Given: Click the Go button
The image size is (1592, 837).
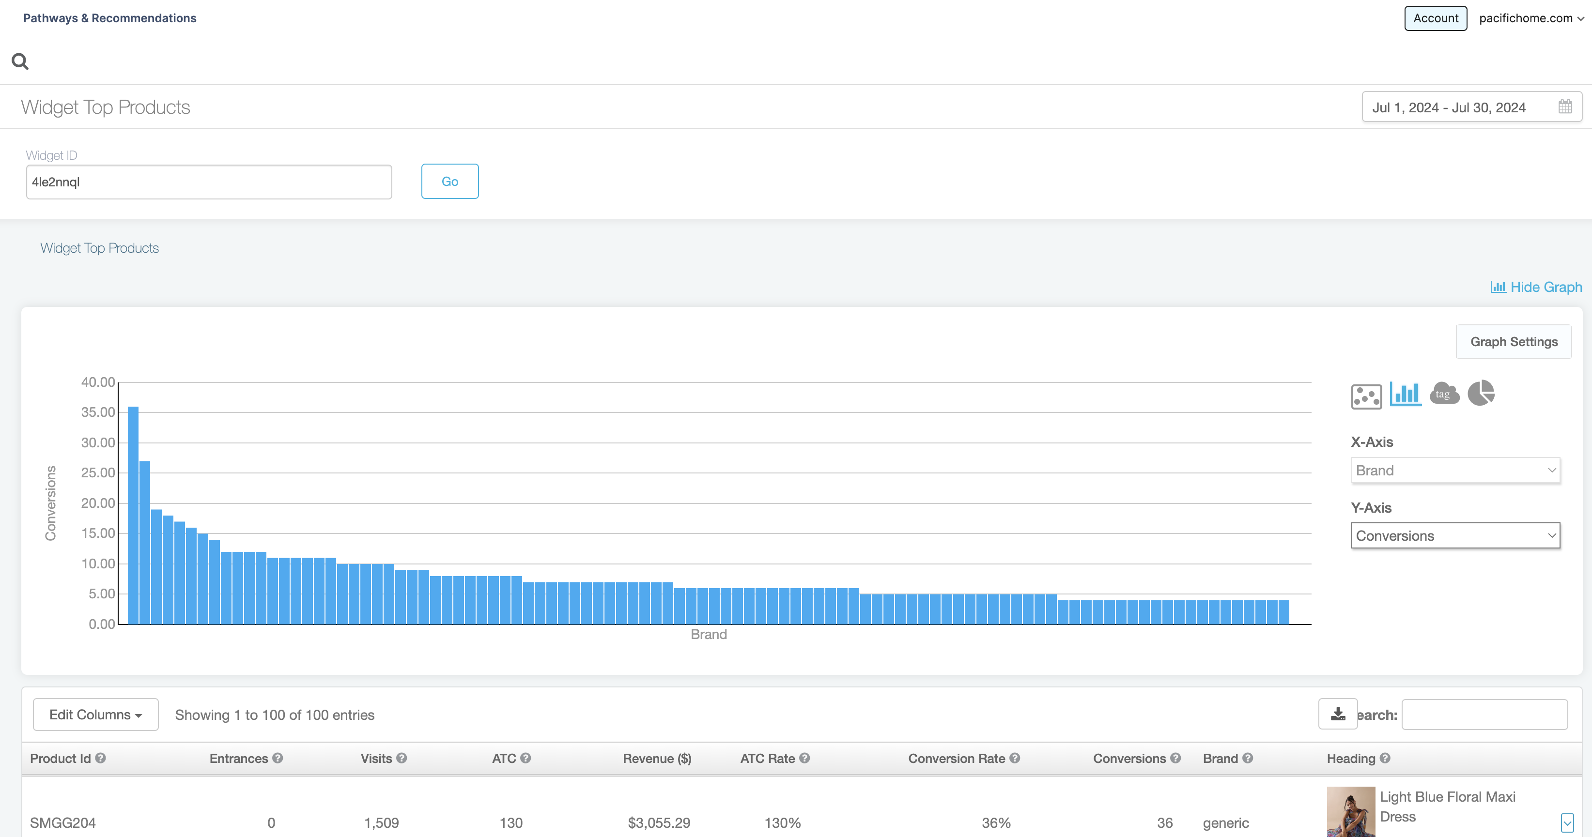Looking at the screenshot, I should tap(450, 181).
